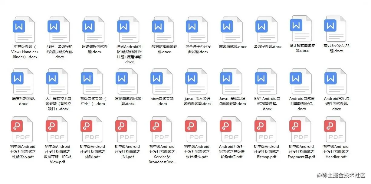The image size is (371, 184).
Task: Select the 底层机制突破.docx file icon
Action: (23, 81)
